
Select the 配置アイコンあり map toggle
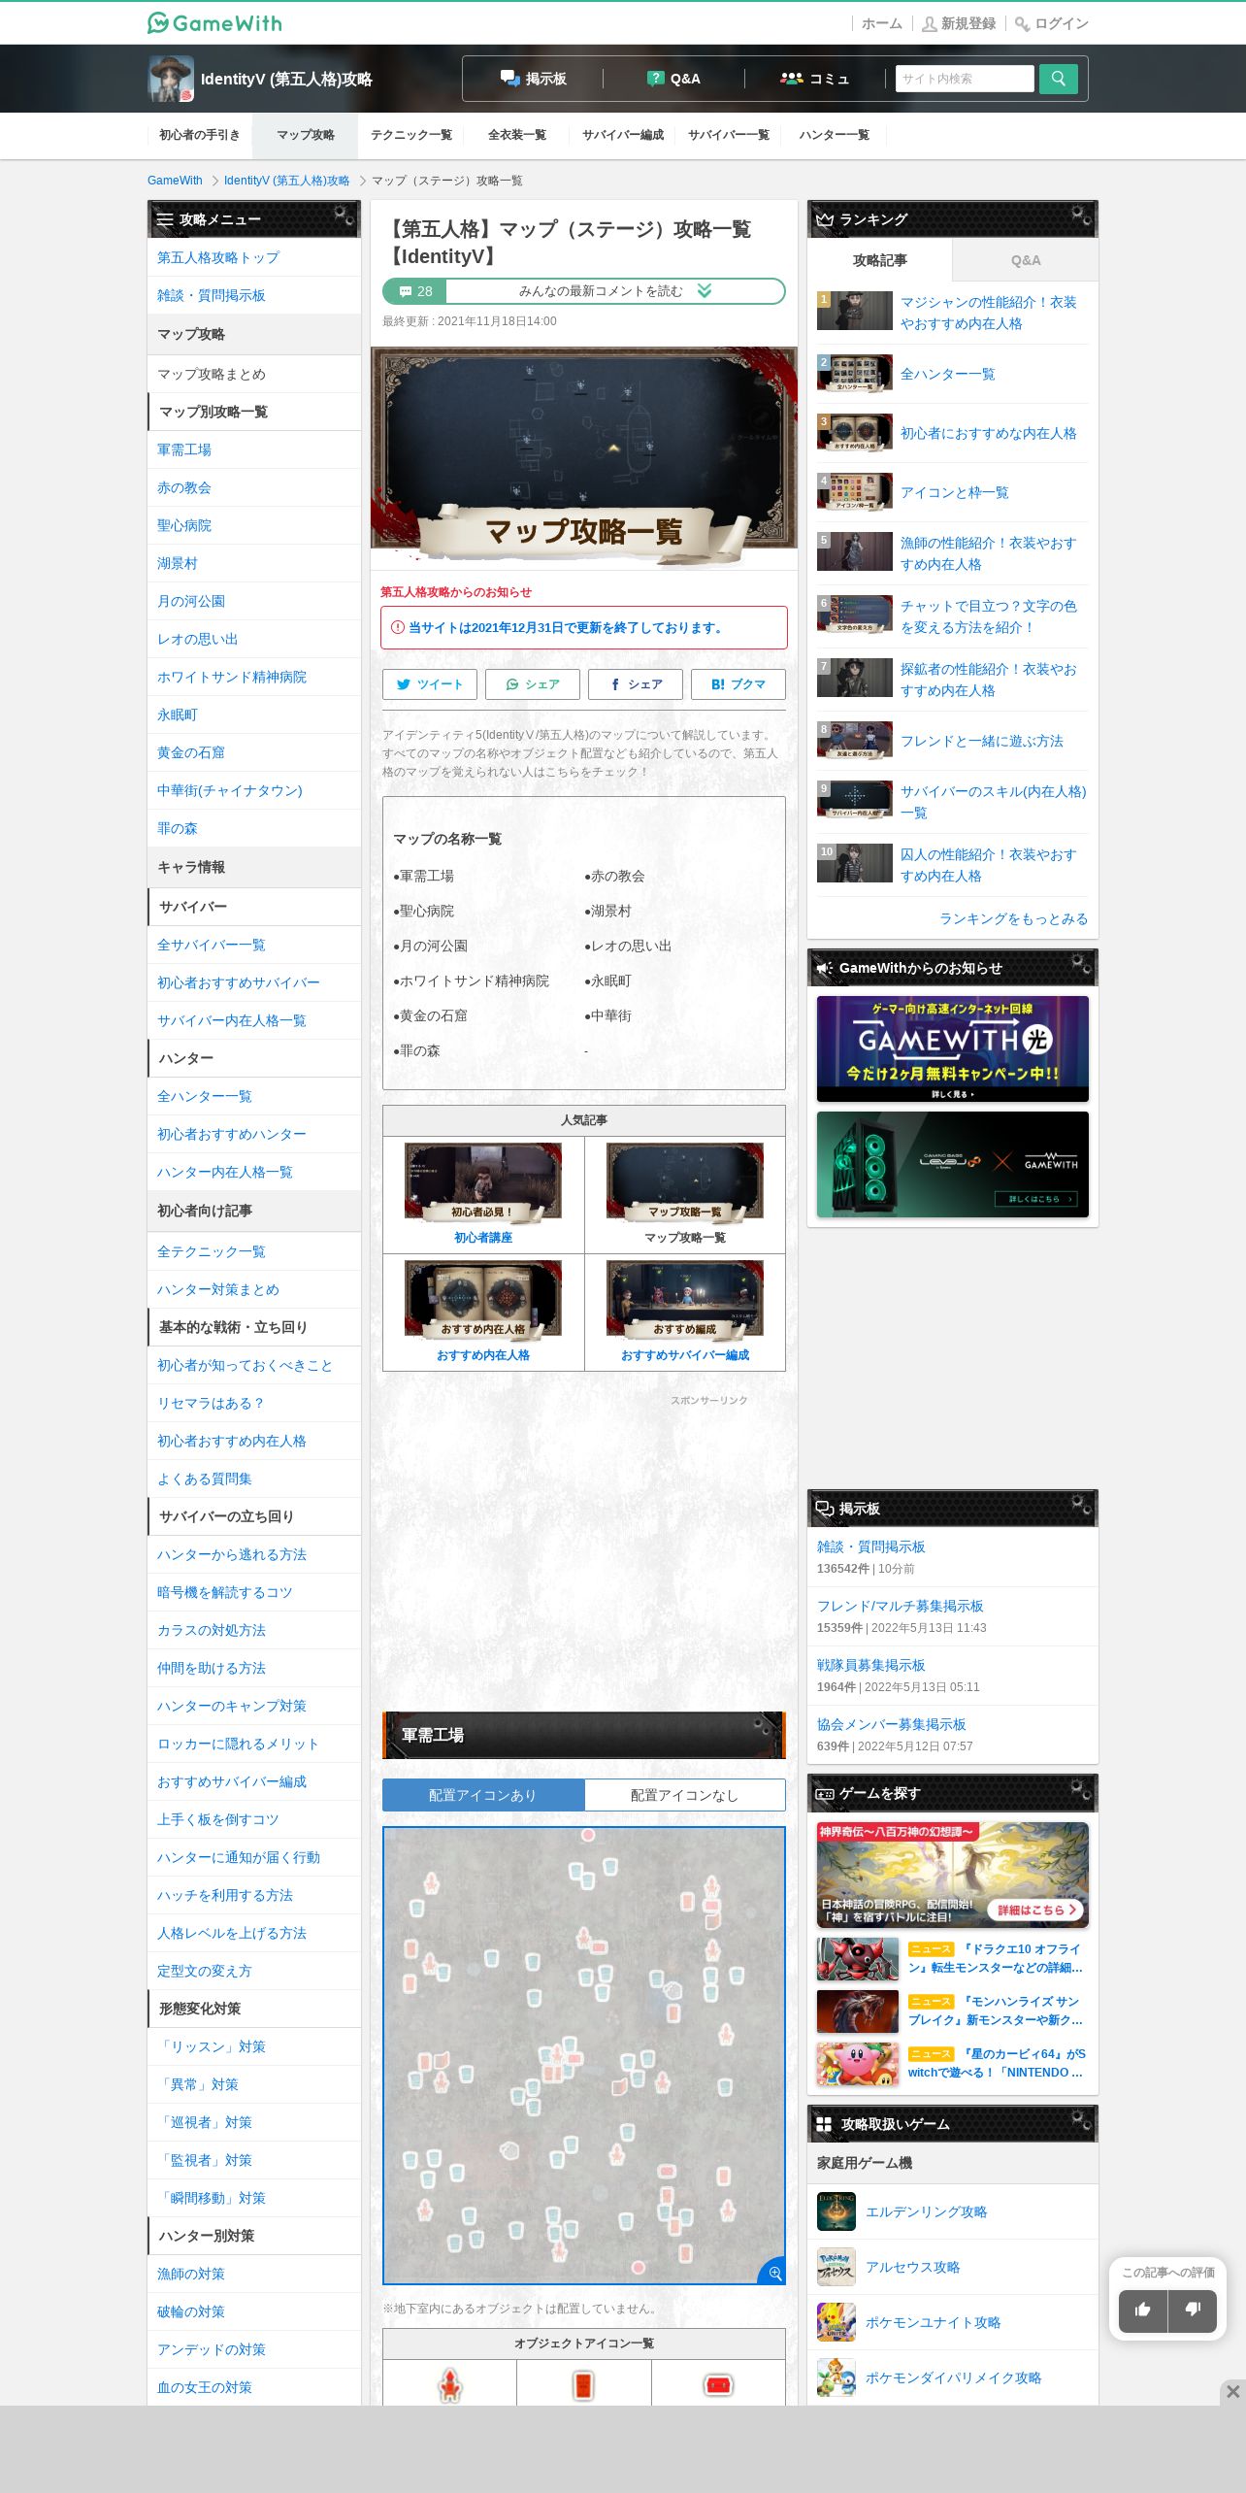(483, 1795)
